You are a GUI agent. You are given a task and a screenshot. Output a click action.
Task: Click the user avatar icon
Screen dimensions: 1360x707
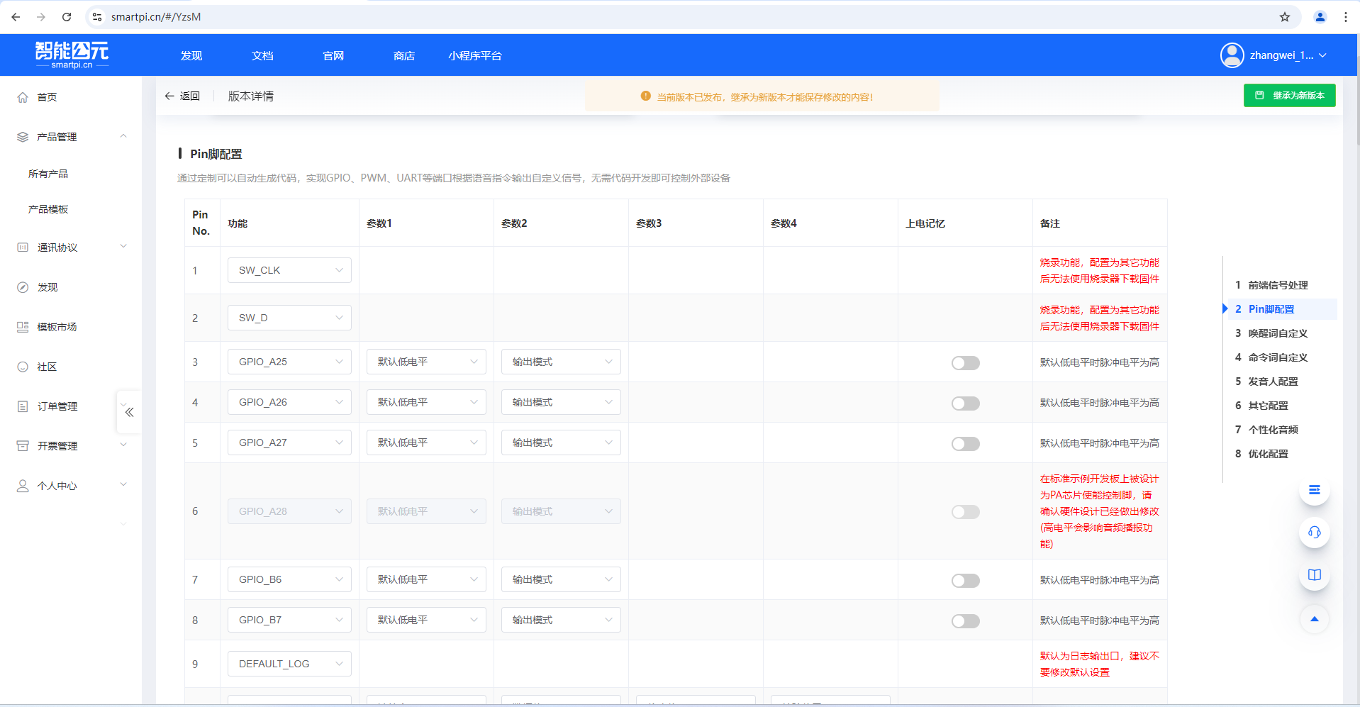coord(1232,55)
